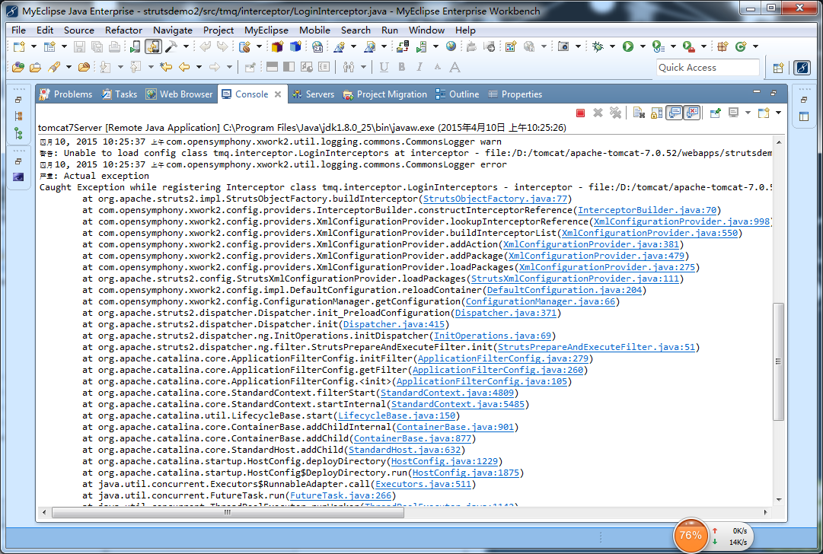
Task: Click the camera snapshot icon
Action: (x=563, y=46)
